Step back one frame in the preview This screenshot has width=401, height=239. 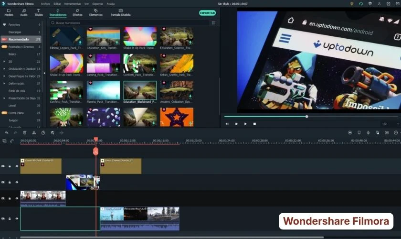point(227,124)
